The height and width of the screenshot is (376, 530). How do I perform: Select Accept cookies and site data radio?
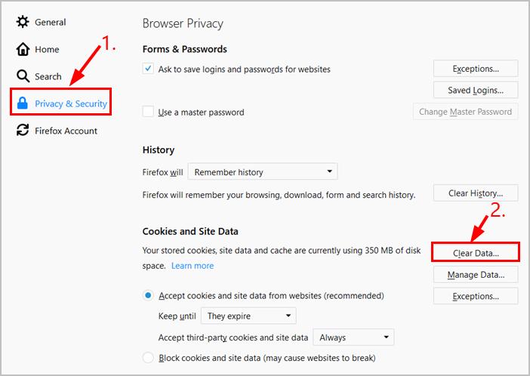point(148,295)
